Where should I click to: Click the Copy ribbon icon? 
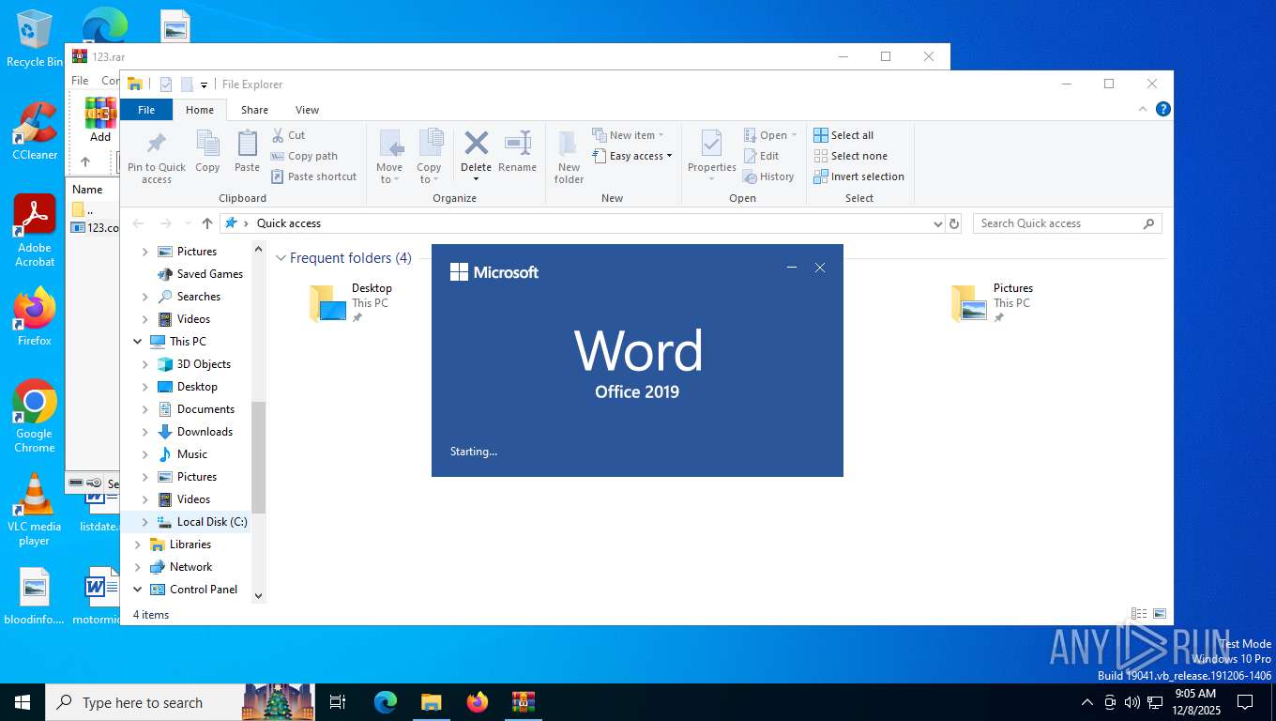(207, 145)
